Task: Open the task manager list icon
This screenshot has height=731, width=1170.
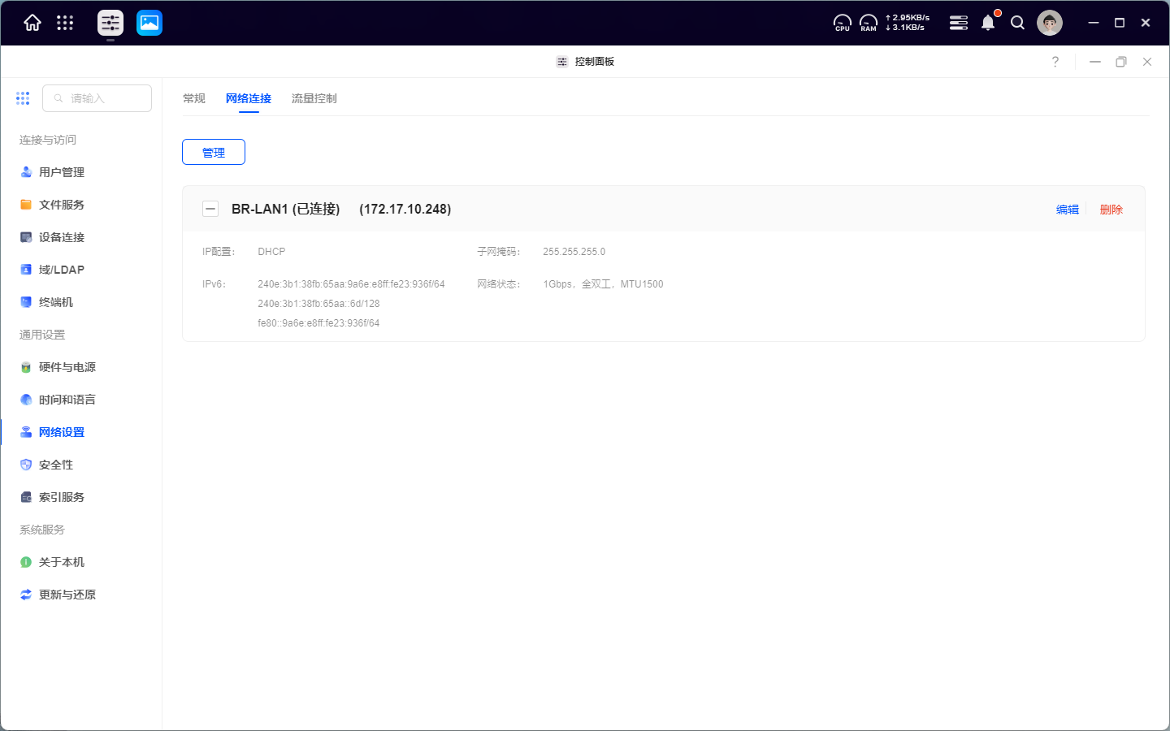Action: click(959, 23)
